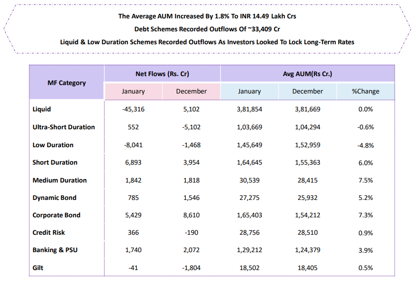Click the 'Banking & PSU' row label
Screen dimensions: 417x281
[55, 250]
